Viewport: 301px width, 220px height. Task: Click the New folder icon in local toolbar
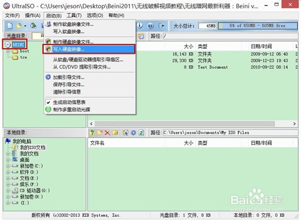tap(100, 133)
